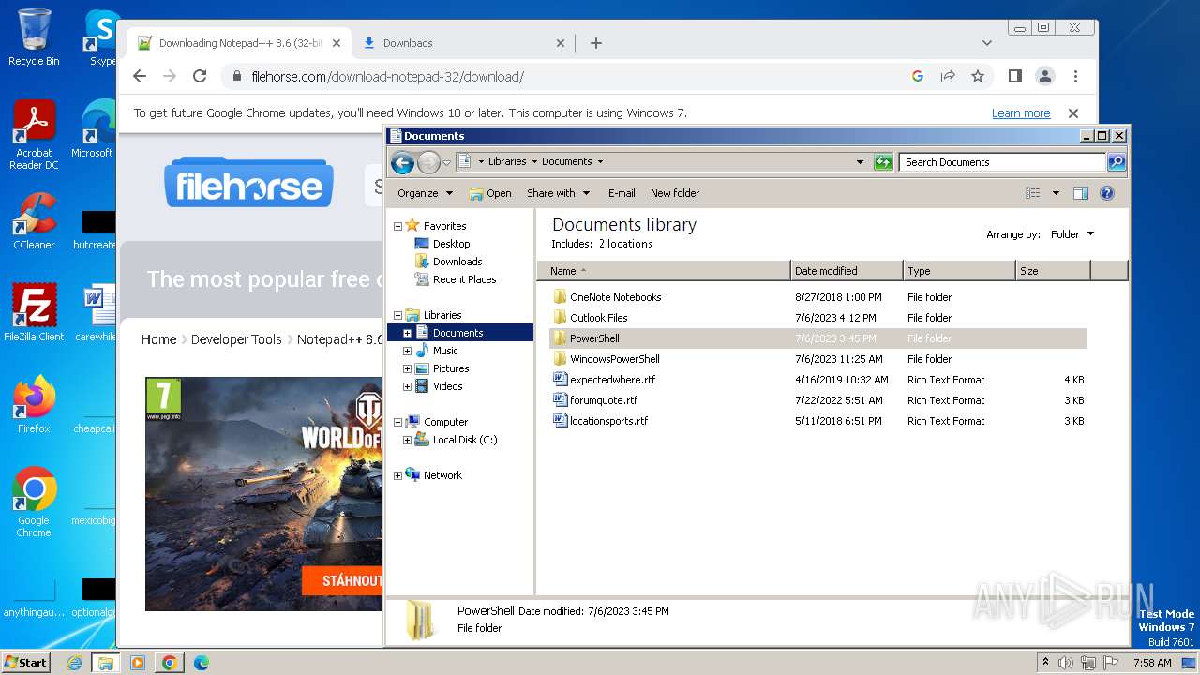
Task: Click the volume icon in system tray
Action: tap(1066, 663)
